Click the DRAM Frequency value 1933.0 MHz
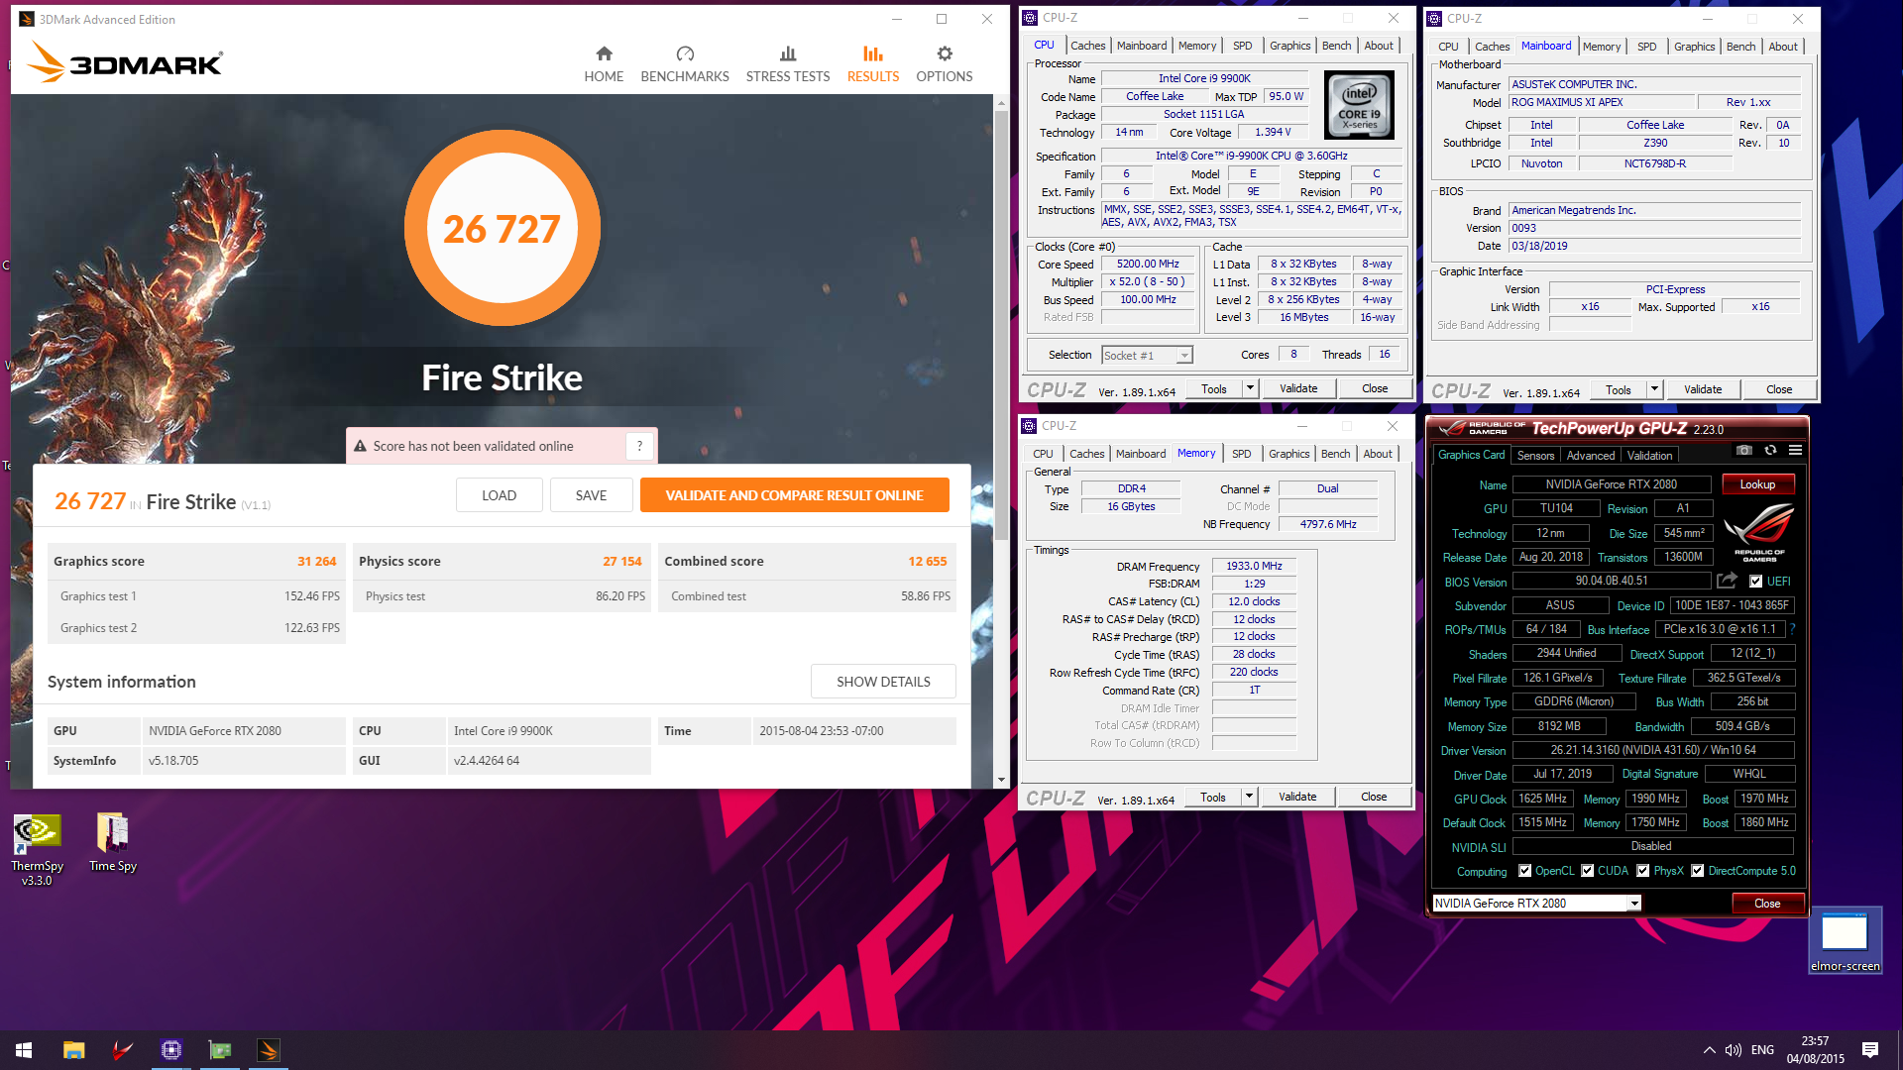 (1254, 566)
